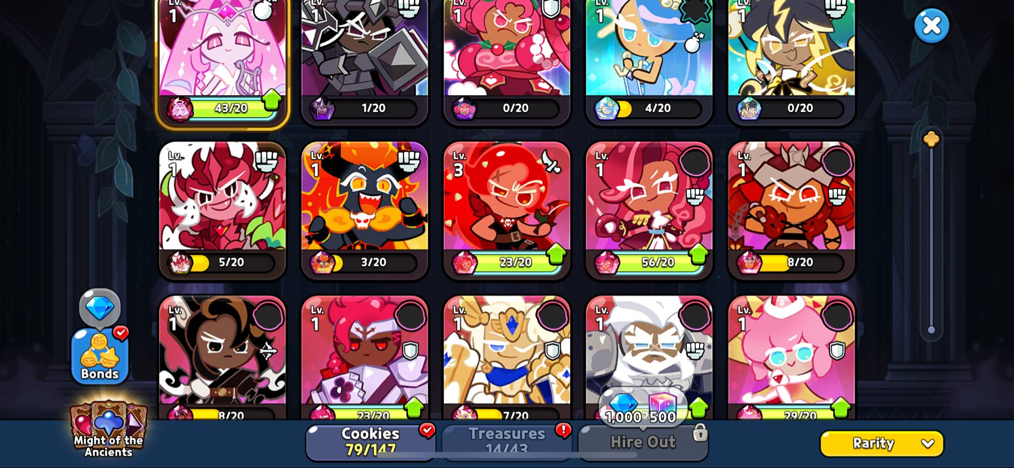
Task: Tap the padlock icon on Hire Out
Action: click(x=700, y=432)
